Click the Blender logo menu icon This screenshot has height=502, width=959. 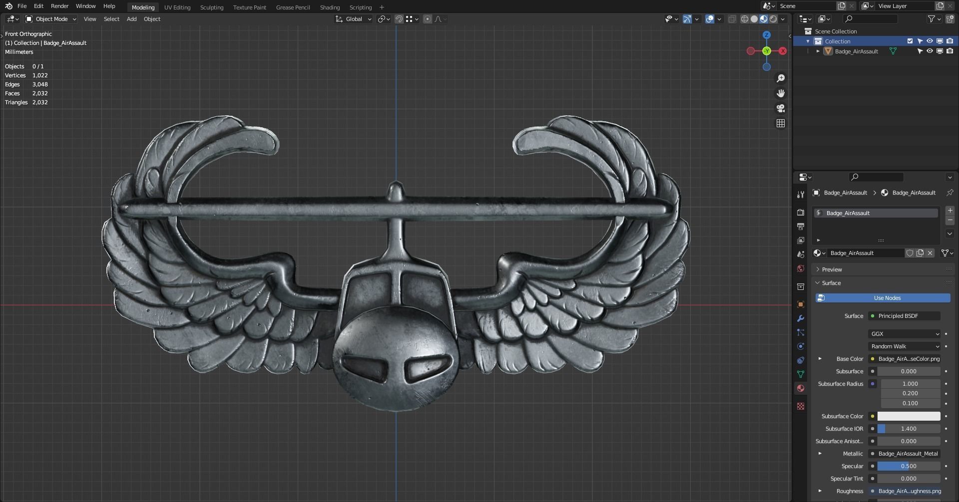pyautogui.click(x=8, y=6)
